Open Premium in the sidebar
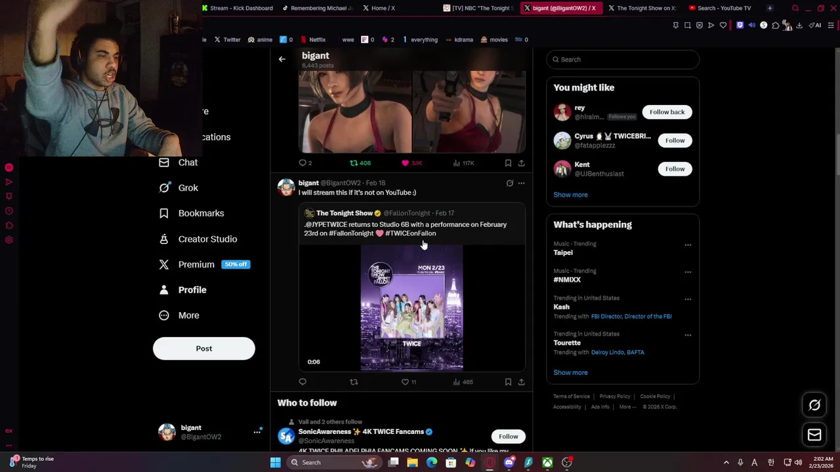The width and height of the screenshot is (840, 472). coord(203,264)
